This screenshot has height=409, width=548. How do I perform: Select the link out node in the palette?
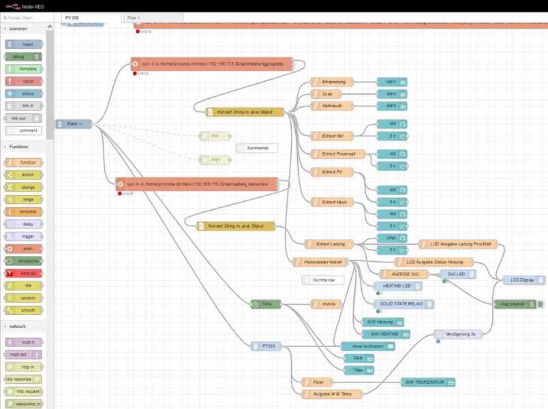pos(23,118)
